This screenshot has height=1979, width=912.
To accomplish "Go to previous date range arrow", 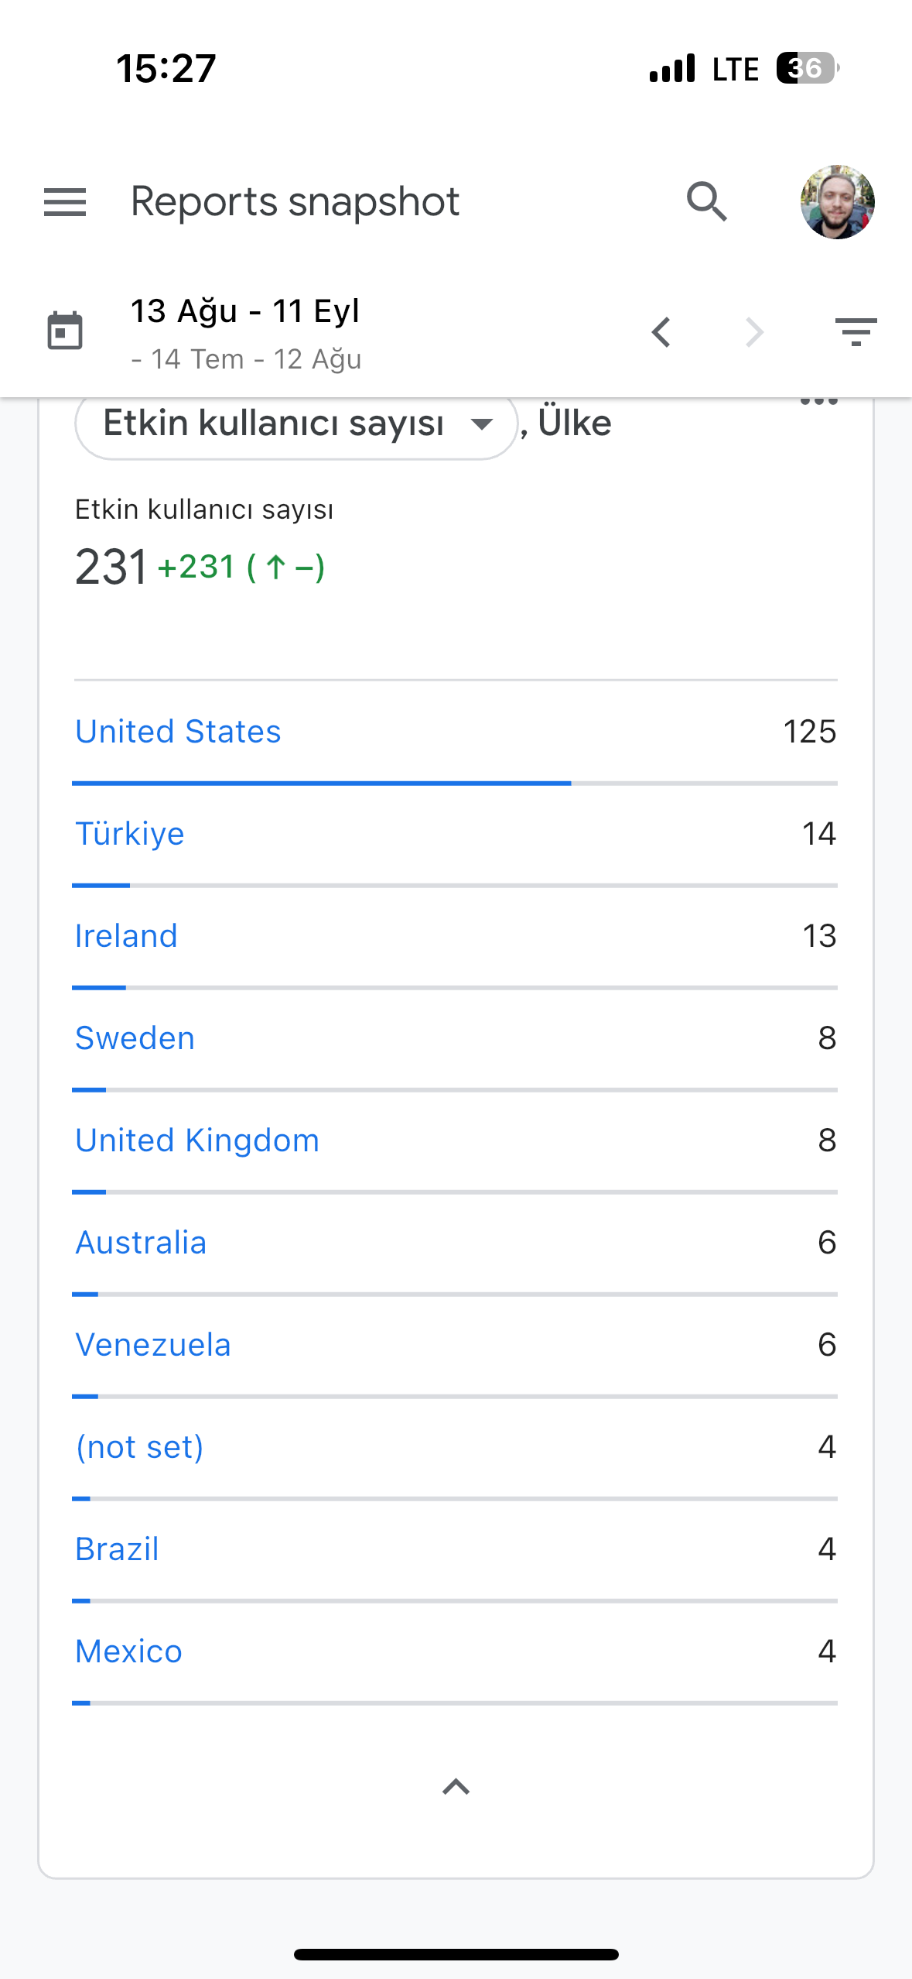I will point(661,332).
